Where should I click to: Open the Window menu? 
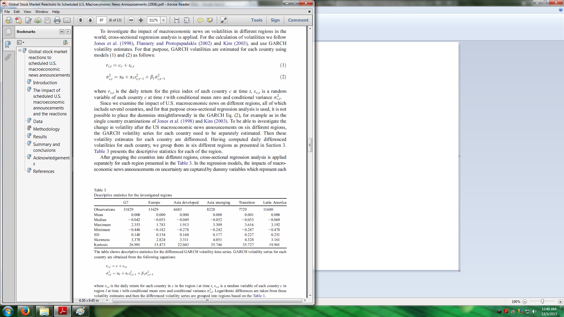42,12
